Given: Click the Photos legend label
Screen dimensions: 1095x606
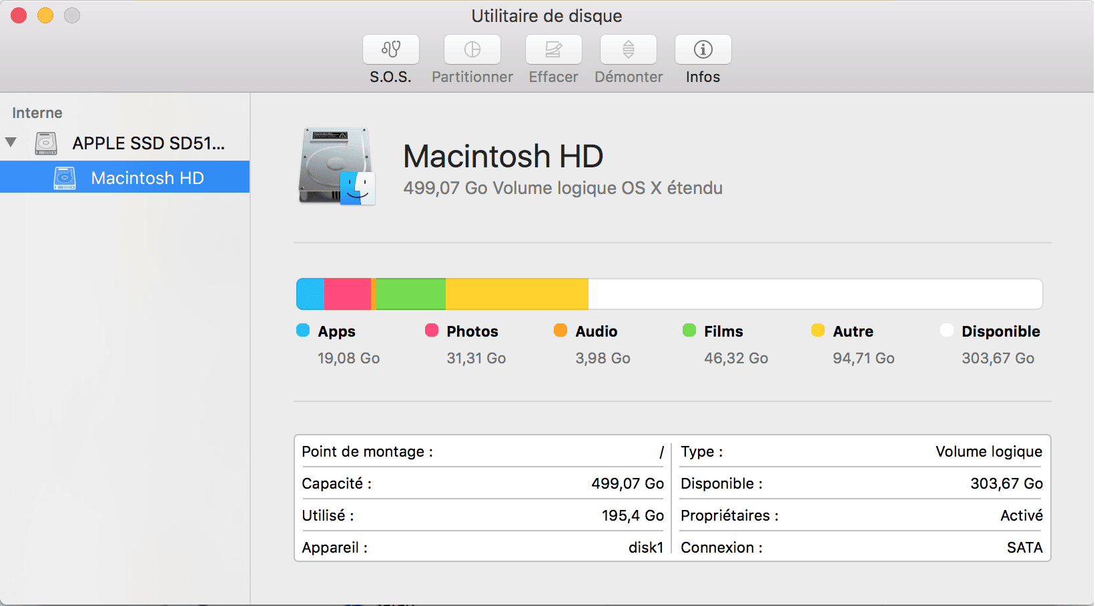Looking at the screenshot, I should click(472, 331).
